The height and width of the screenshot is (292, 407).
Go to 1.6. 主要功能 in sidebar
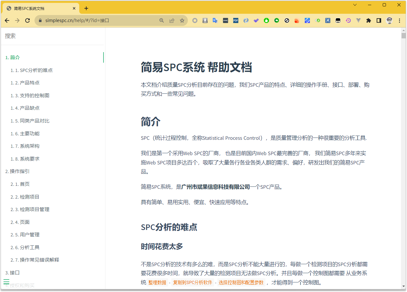25,134
